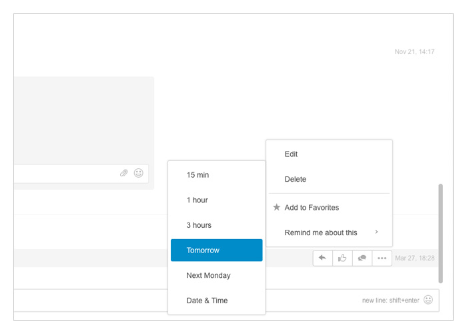
Task: Choose Next Monday as the reminder time
Action: tap(217, 275)
